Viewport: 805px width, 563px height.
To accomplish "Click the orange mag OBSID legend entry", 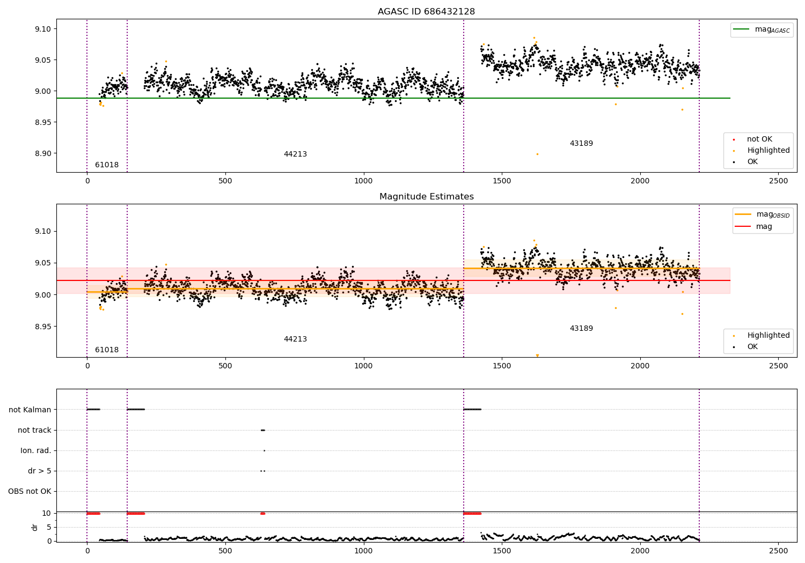I will [763, 214].
